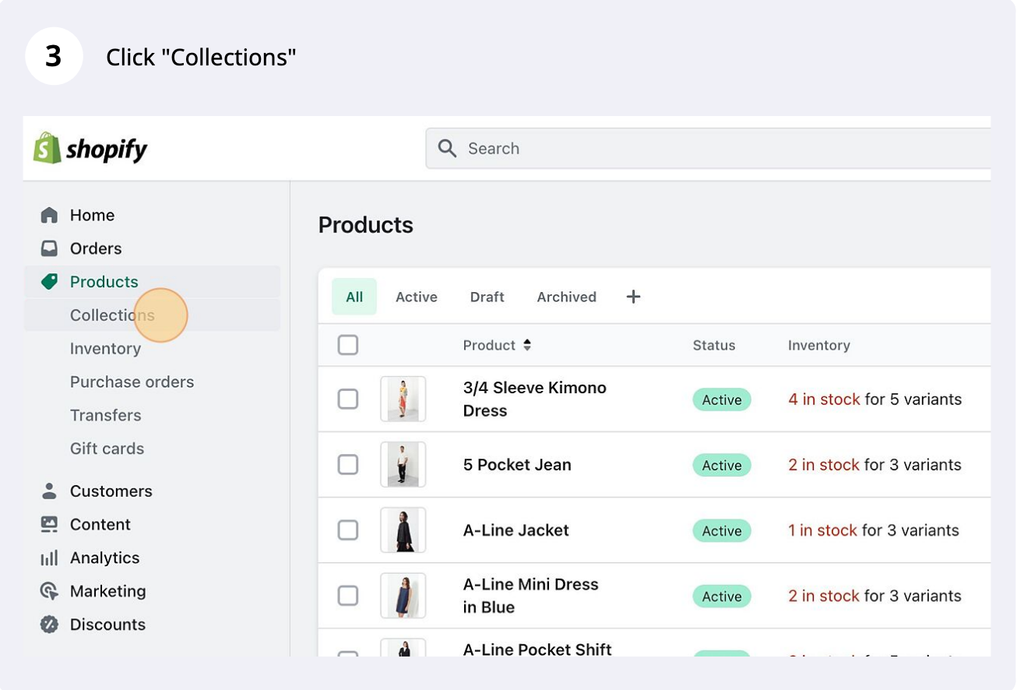Image resolution: width=1017 pixels, height=690 pixels.
Task: Tick the A-Line Jacket checkbox
Action: point(348,530)
